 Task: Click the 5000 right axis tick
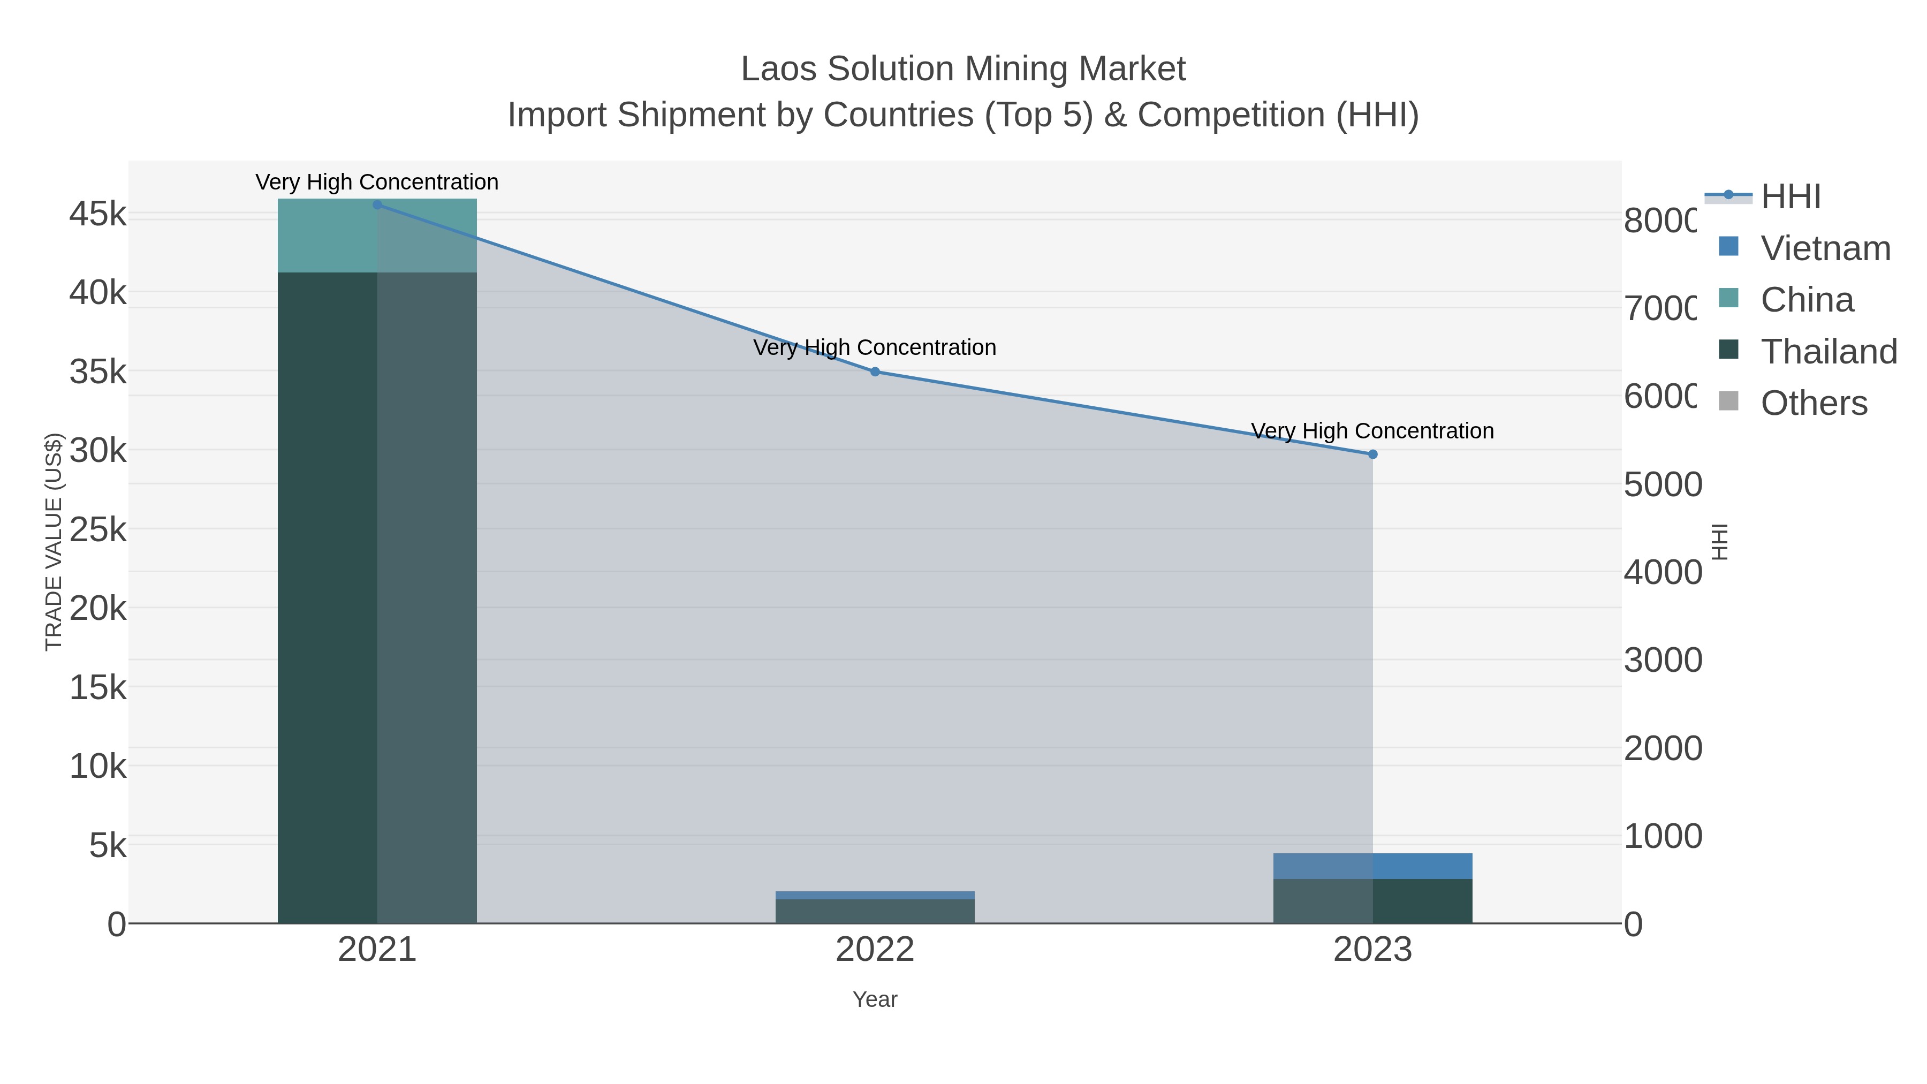click(1663, 485)
